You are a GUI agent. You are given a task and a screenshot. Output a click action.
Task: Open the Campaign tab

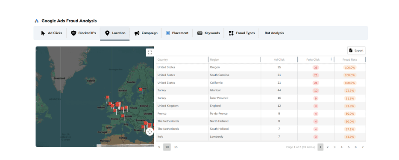[146, 33]
